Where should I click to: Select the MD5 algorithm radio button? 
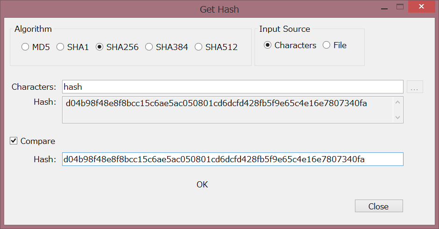pos(25,47)
